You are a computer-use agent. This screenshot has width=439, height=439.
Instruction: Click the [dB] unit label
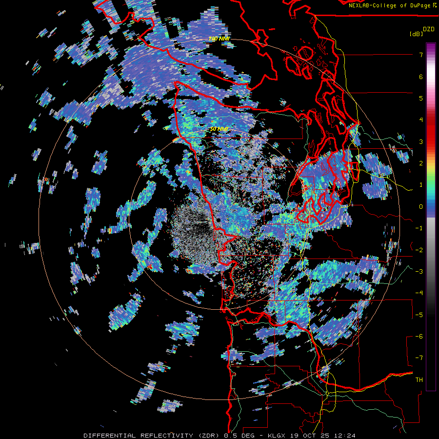click(416, 34)
